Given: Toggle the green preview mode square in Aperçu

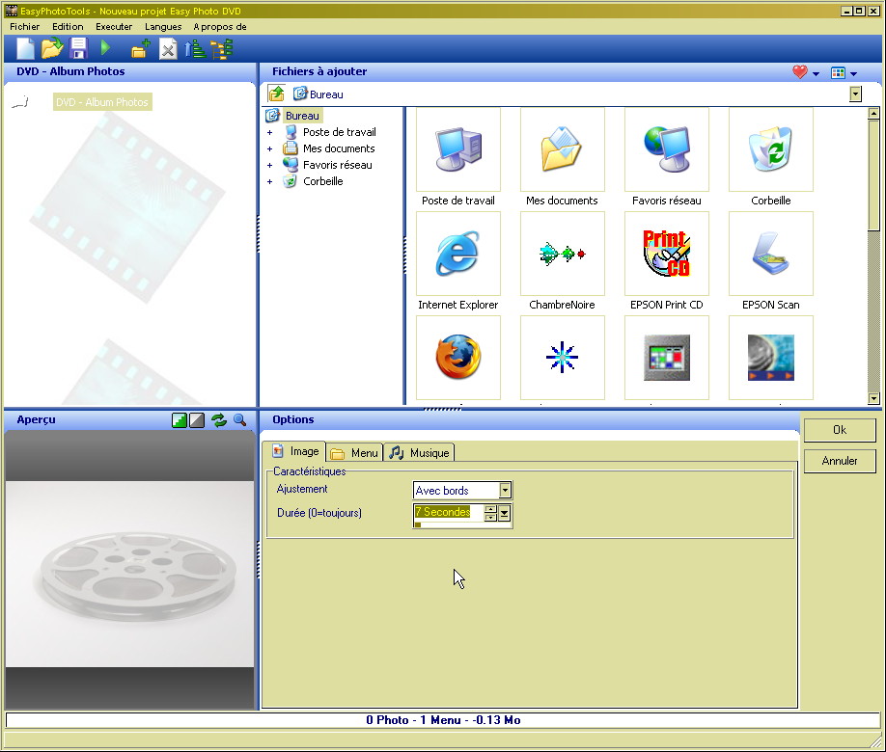Looking at the screenshot, I should tap(180, 420).
